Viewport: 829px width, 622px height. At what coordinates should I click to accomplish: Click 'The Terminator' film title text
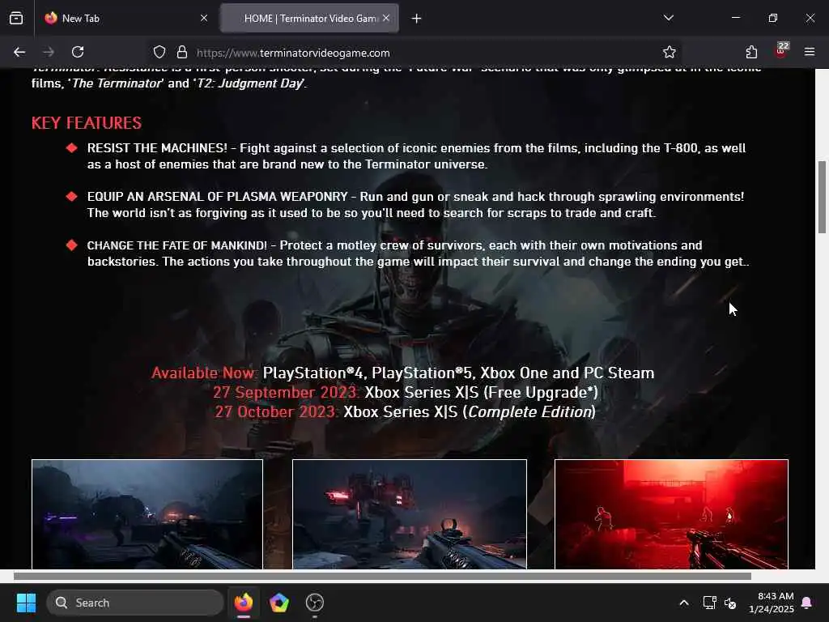(117, 83)
